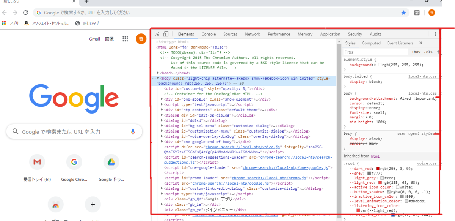Open a new browser tab with plus
Image resolution: width=455 pixels, height=221 pixels.
[x=86, y=2]
